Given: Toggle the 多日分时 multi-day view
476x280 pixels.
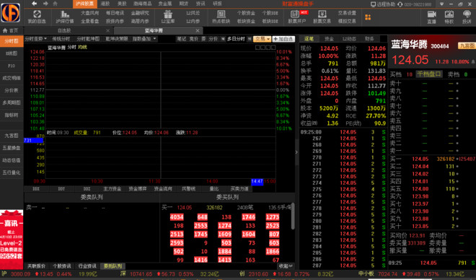Looking at the screenshot, I should pos(236,39).
